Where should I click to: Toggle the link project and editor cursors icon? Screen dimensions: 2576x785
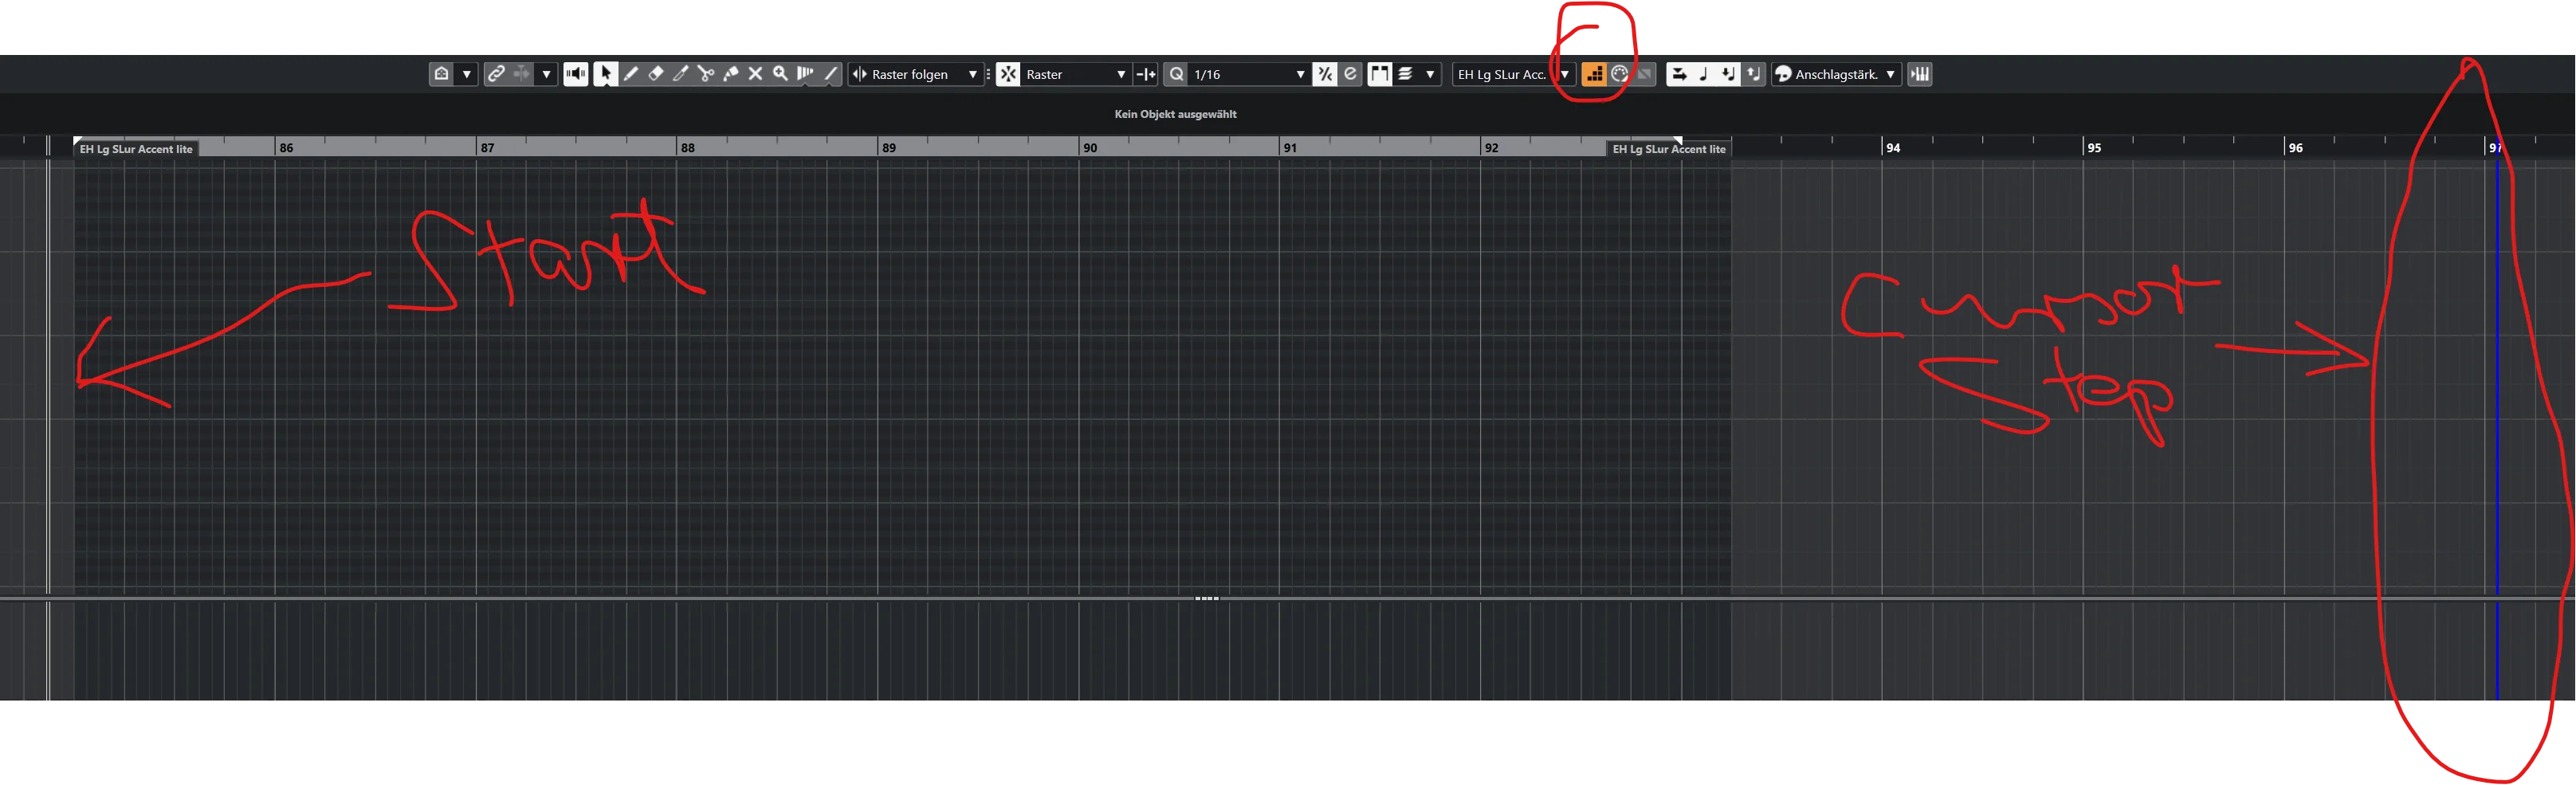tap(496, 74)
